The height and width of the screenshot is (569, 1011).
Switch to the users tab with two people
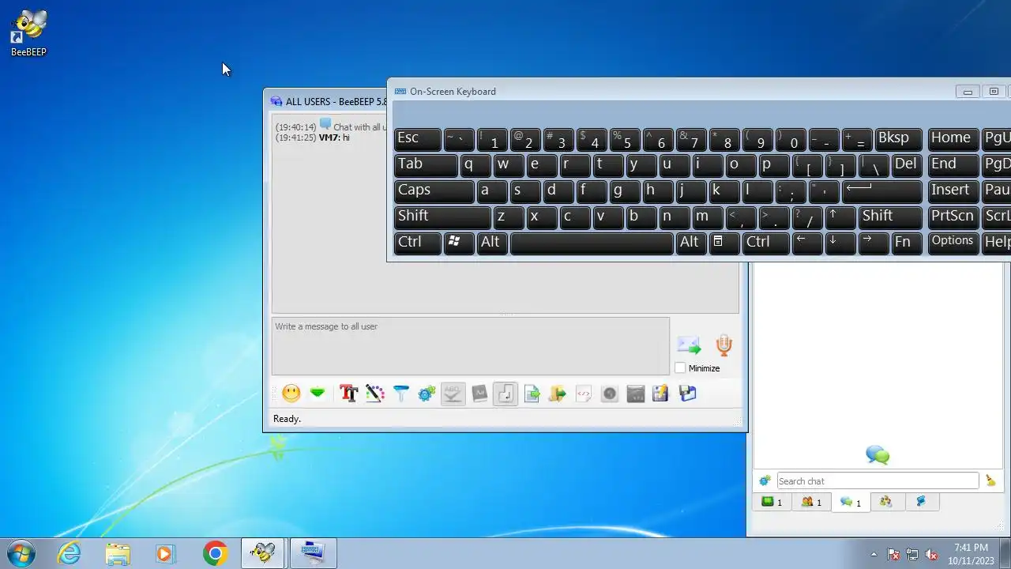(x=811, y=502)
